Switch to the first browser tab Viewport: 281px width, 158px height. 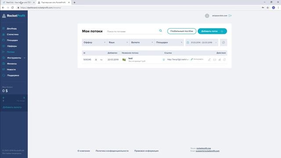[18, 3]
